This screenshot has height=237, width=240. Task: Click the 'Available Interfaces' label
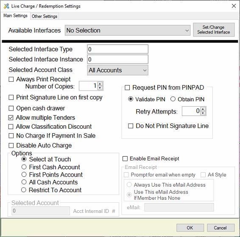tap(34, 30)
